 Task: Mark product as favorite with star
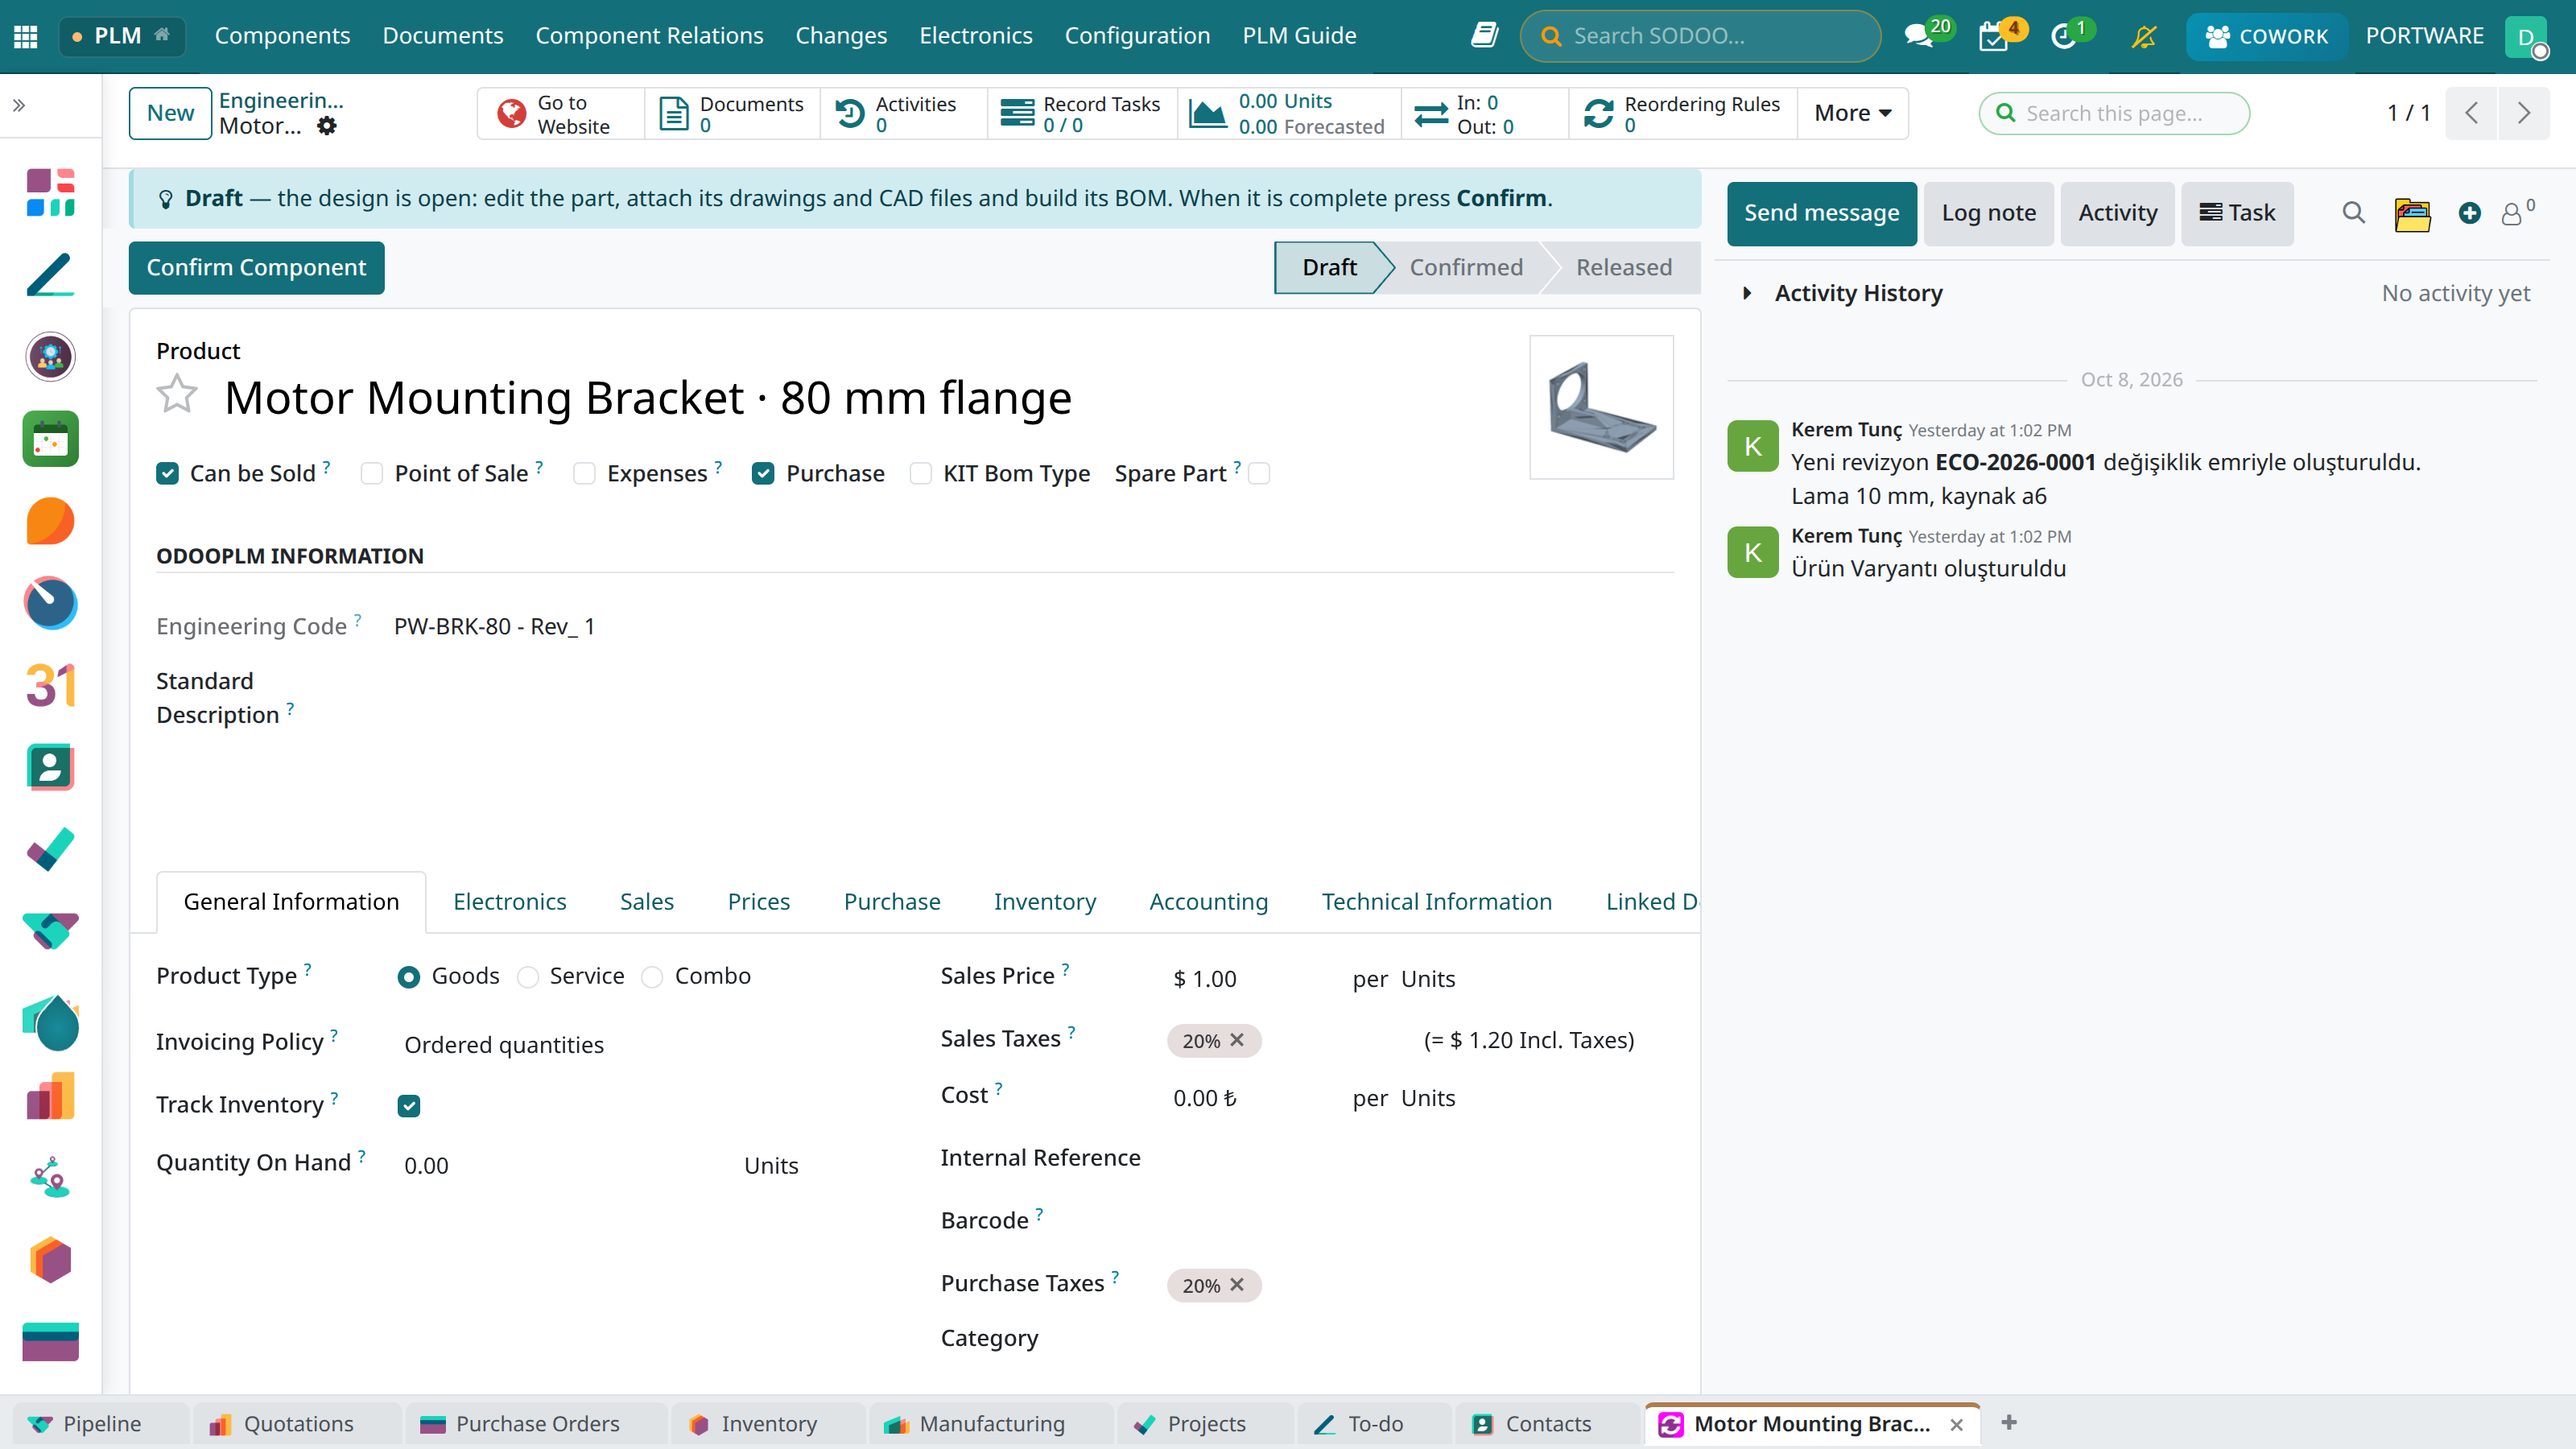177,395
